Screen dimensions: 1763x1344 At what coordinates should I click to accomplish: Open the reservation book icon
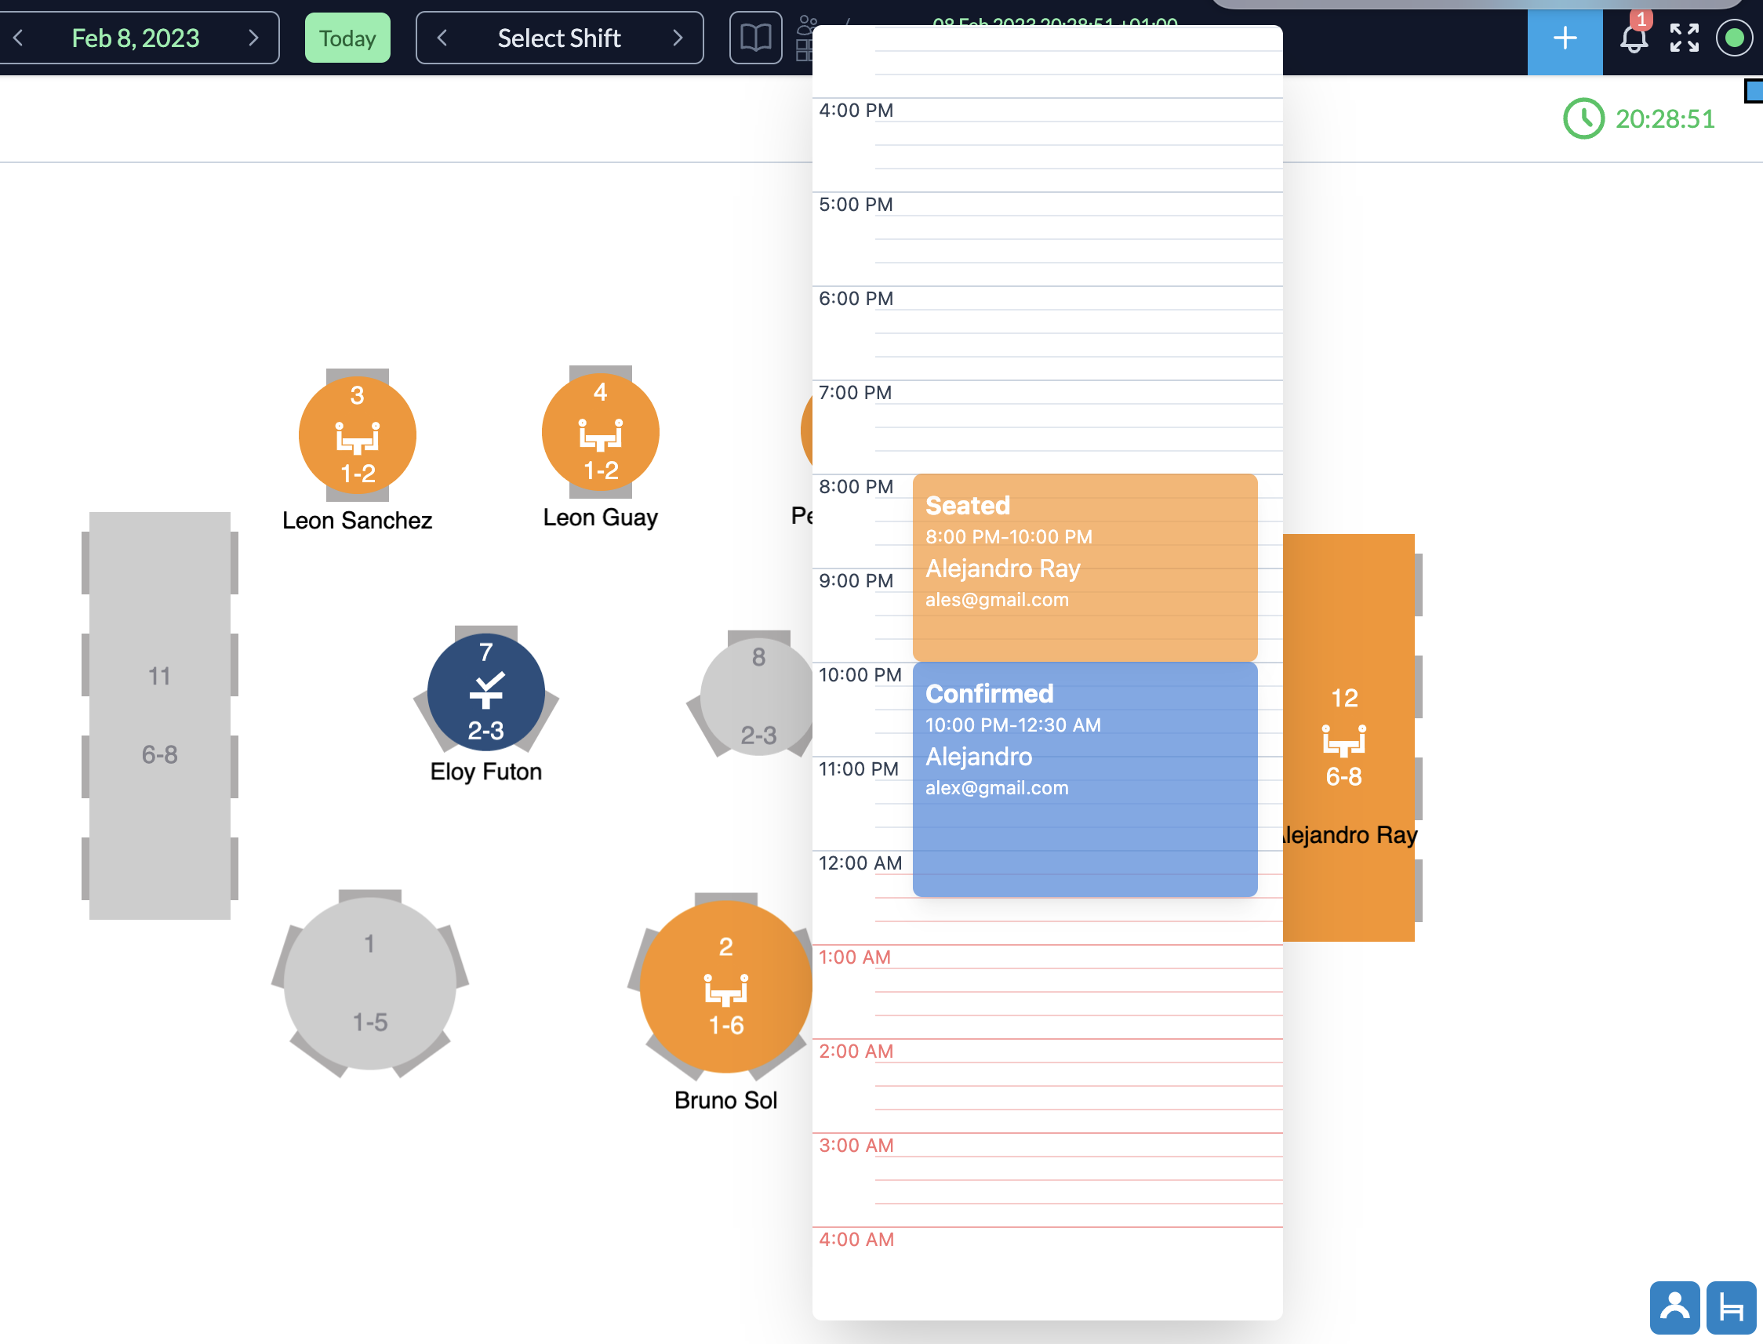755,38
